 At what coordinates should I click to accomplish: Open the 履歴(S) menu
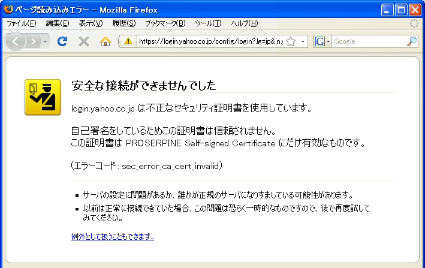click(124, 23)
